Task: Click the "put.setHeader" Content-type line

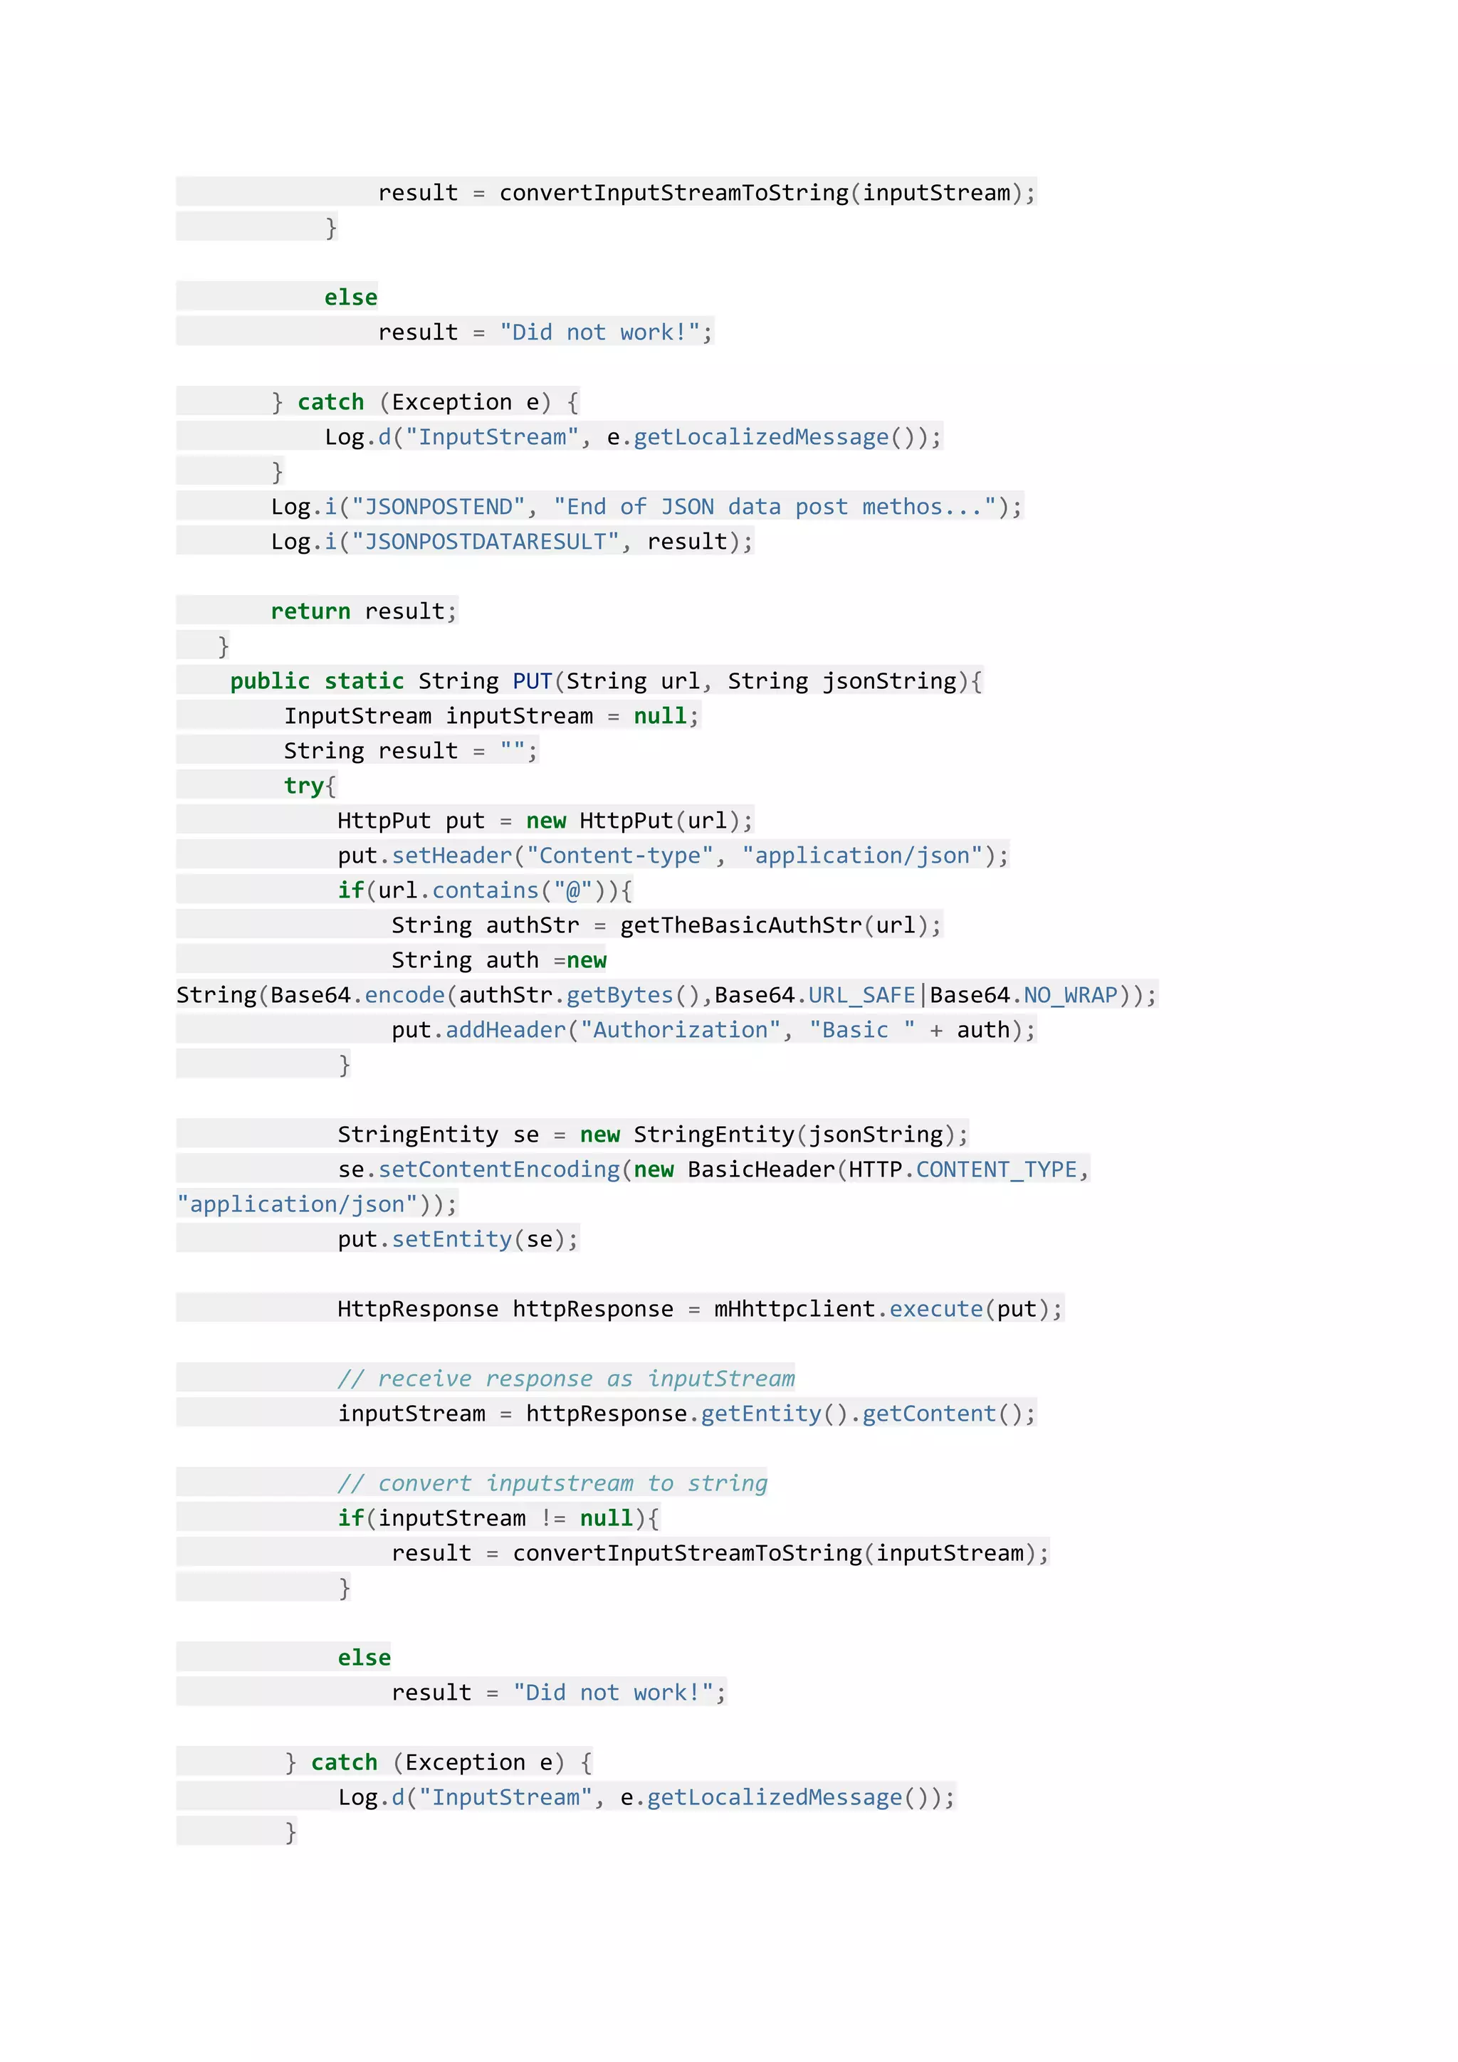Action: pyautogui.click(x=673, y=856)
